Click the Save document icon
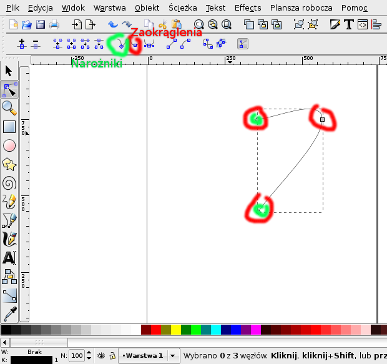387x364 pixels. 41,25
